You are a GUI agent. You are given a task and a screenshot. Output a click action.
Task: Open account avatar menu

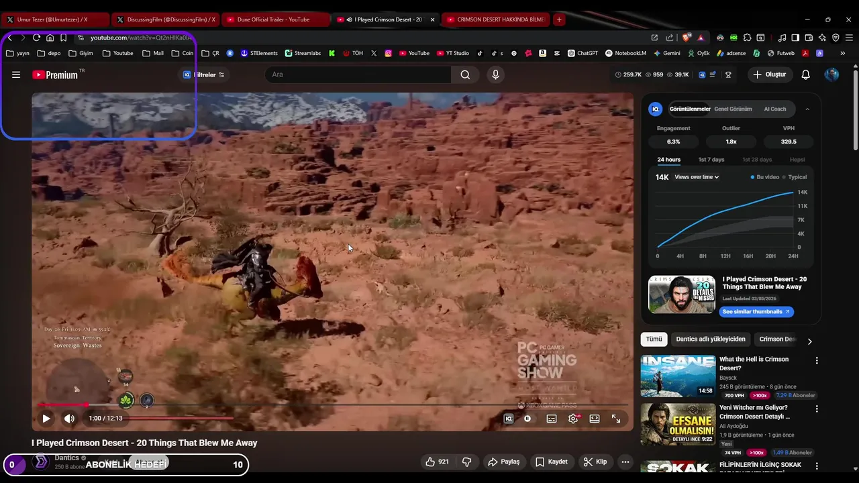[x=831, y=74]
